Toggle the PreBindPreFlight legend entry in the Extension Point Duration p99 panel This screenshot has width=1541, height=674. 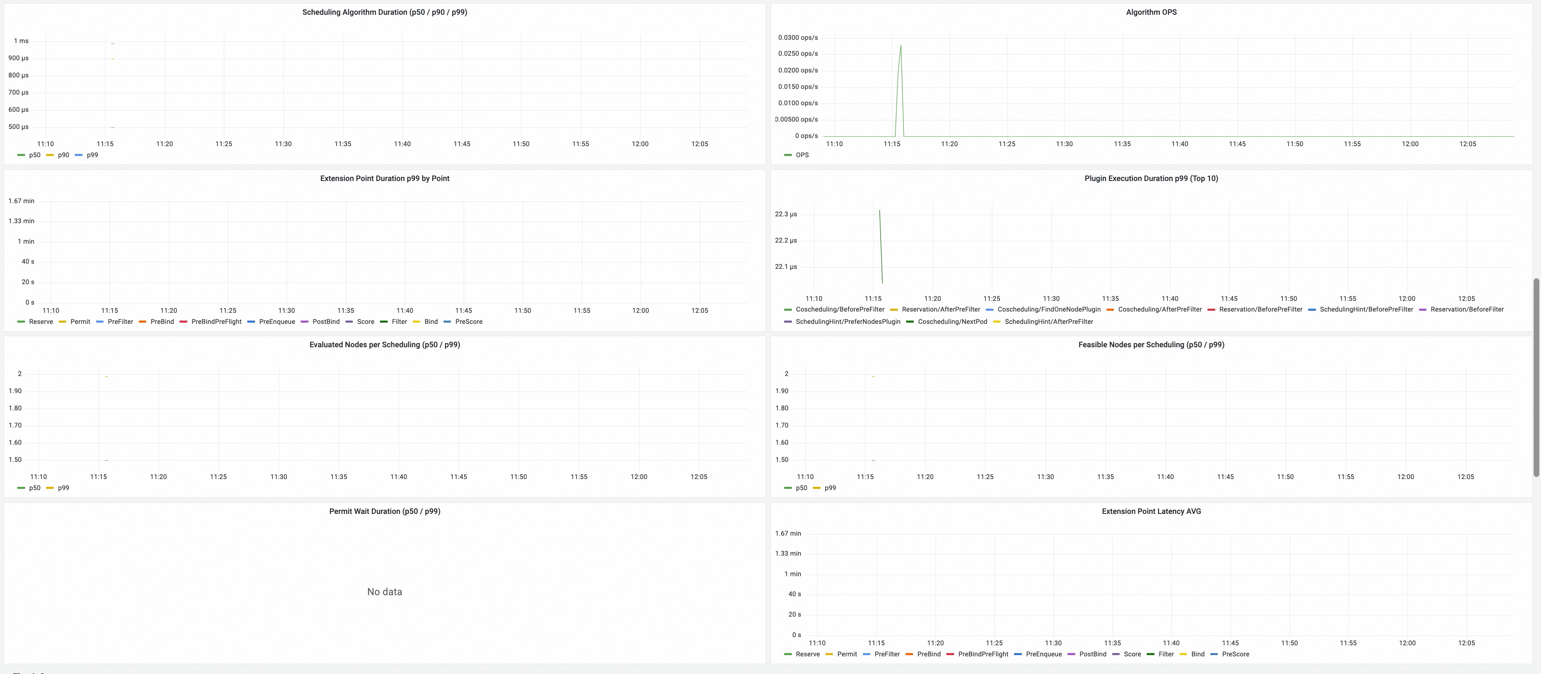(x=216, y=322)
